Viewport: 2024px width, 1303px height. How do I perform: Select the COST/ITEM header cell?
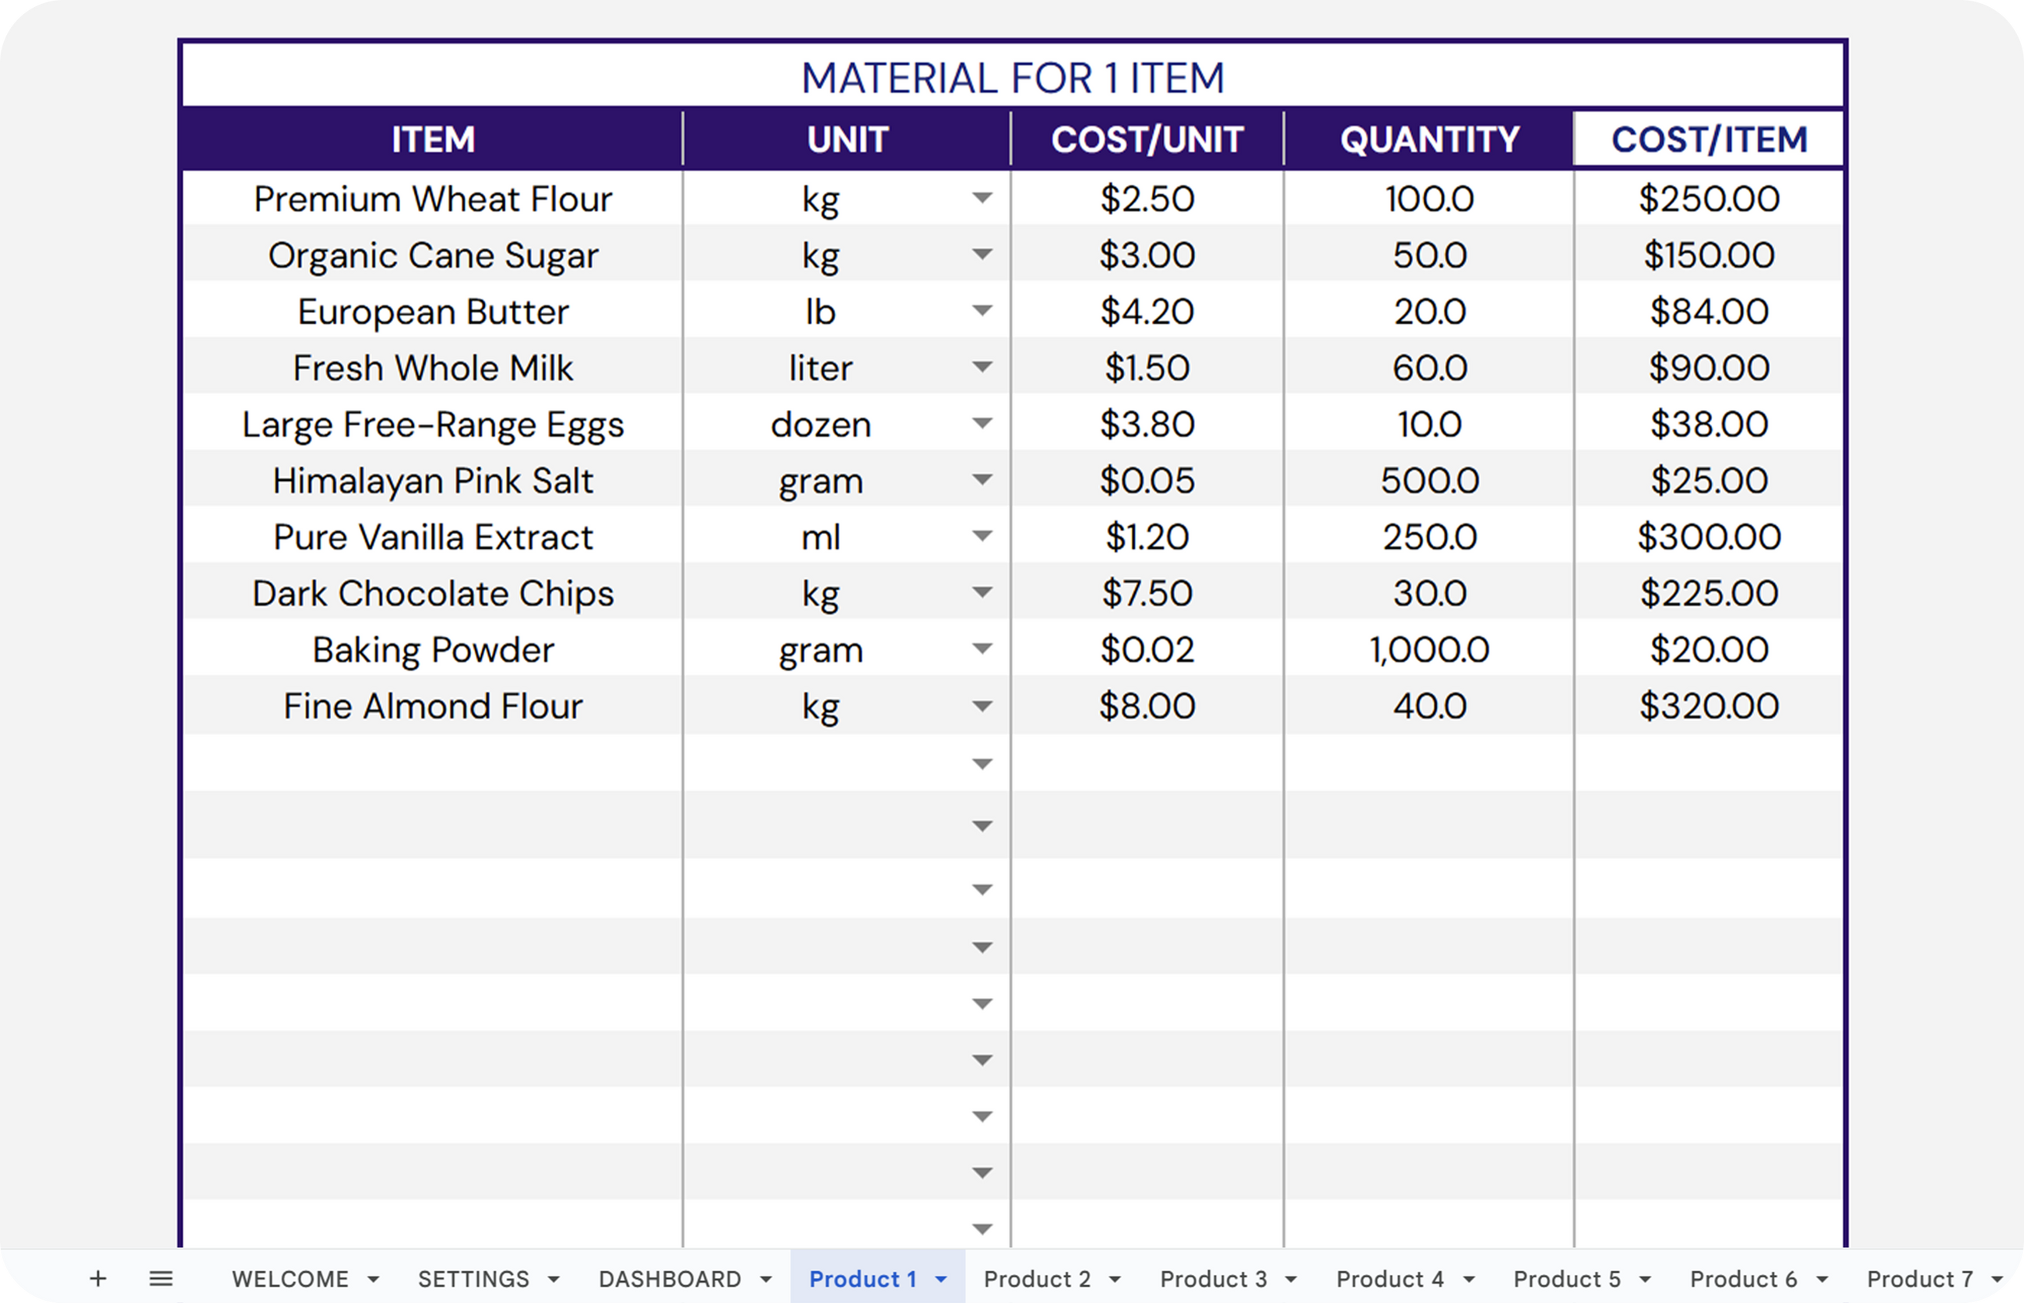[x=1709, y=139]
